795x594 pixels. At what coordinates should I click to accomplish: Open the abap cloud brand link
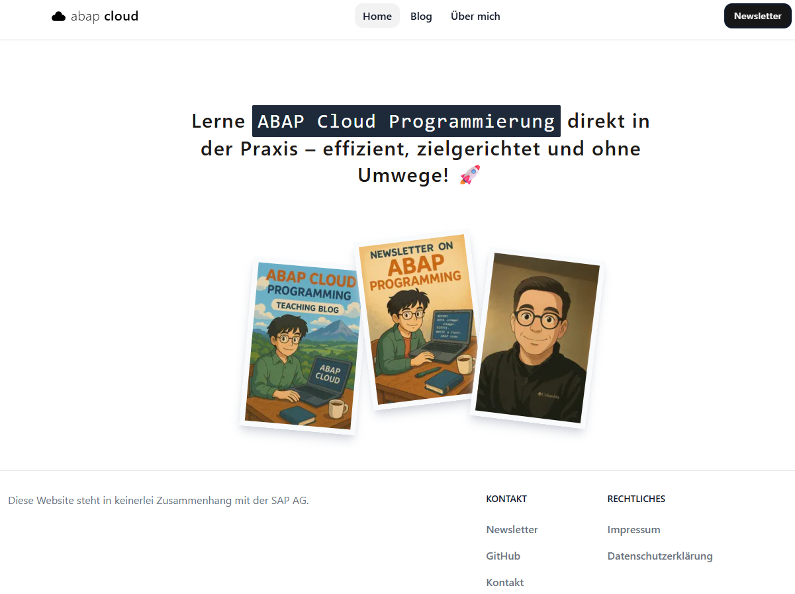coord(95,17)
